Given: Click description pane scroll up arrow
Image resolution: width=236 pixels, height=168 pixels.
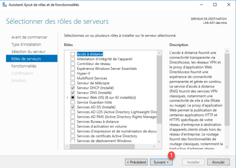Looking at the screenshot, I should click(227, 51).
